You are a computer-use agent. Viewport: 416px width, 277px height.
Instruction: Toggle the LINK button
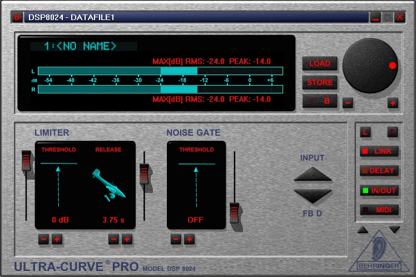pyautogui.click(x=379, y=151)
